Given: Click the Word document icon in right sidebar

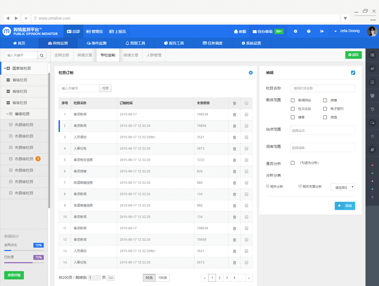Looking at the screenshot, I should tap(372, 82).
